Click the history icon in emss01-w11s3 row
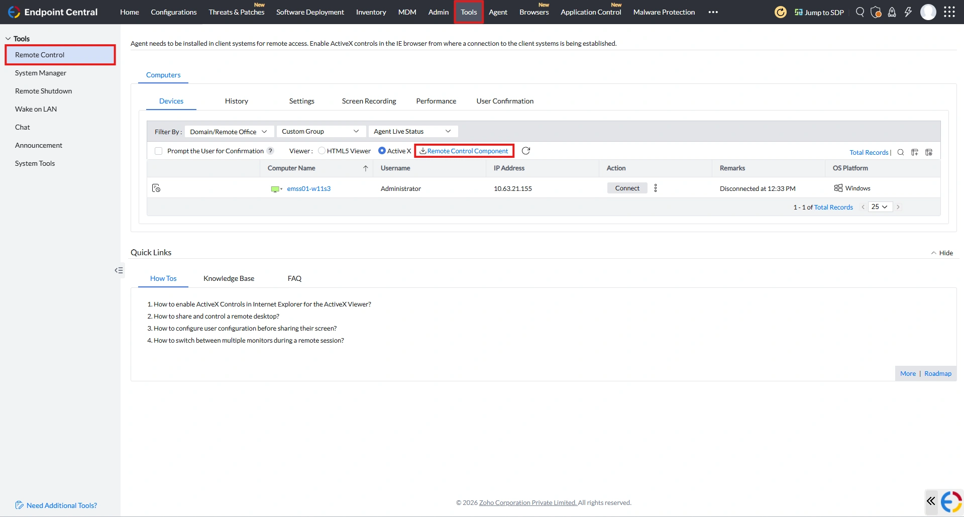 tap(156, 188)
